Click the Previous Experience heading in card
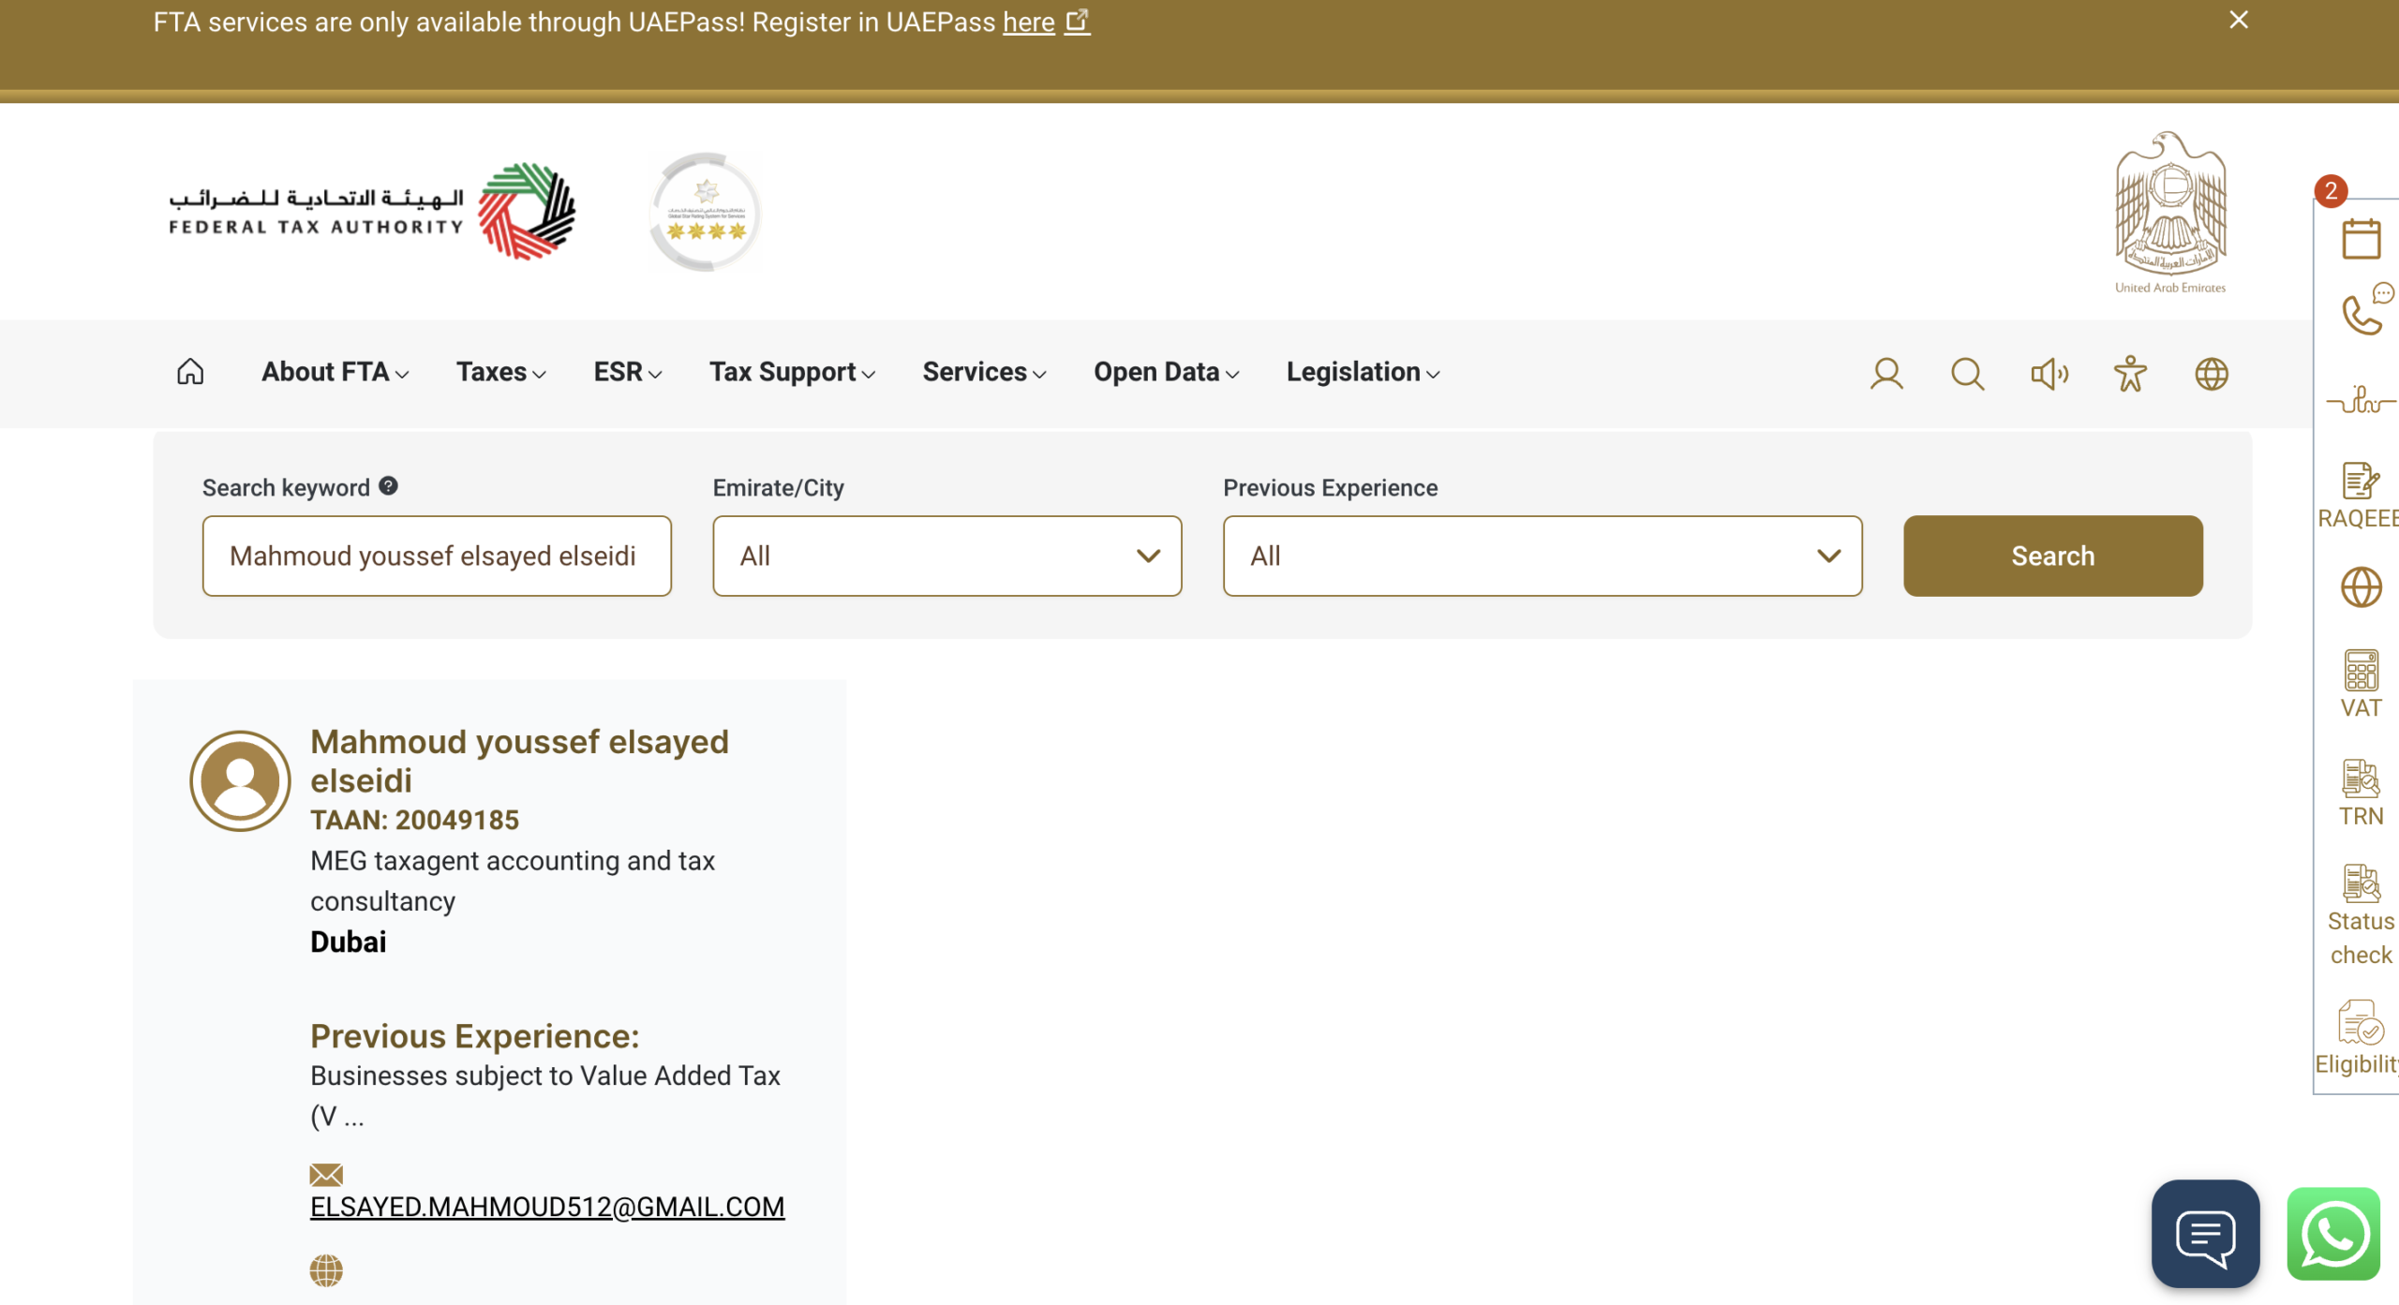The width and height of the screenshot is (2399, 1305). [x=474, y=1036]
